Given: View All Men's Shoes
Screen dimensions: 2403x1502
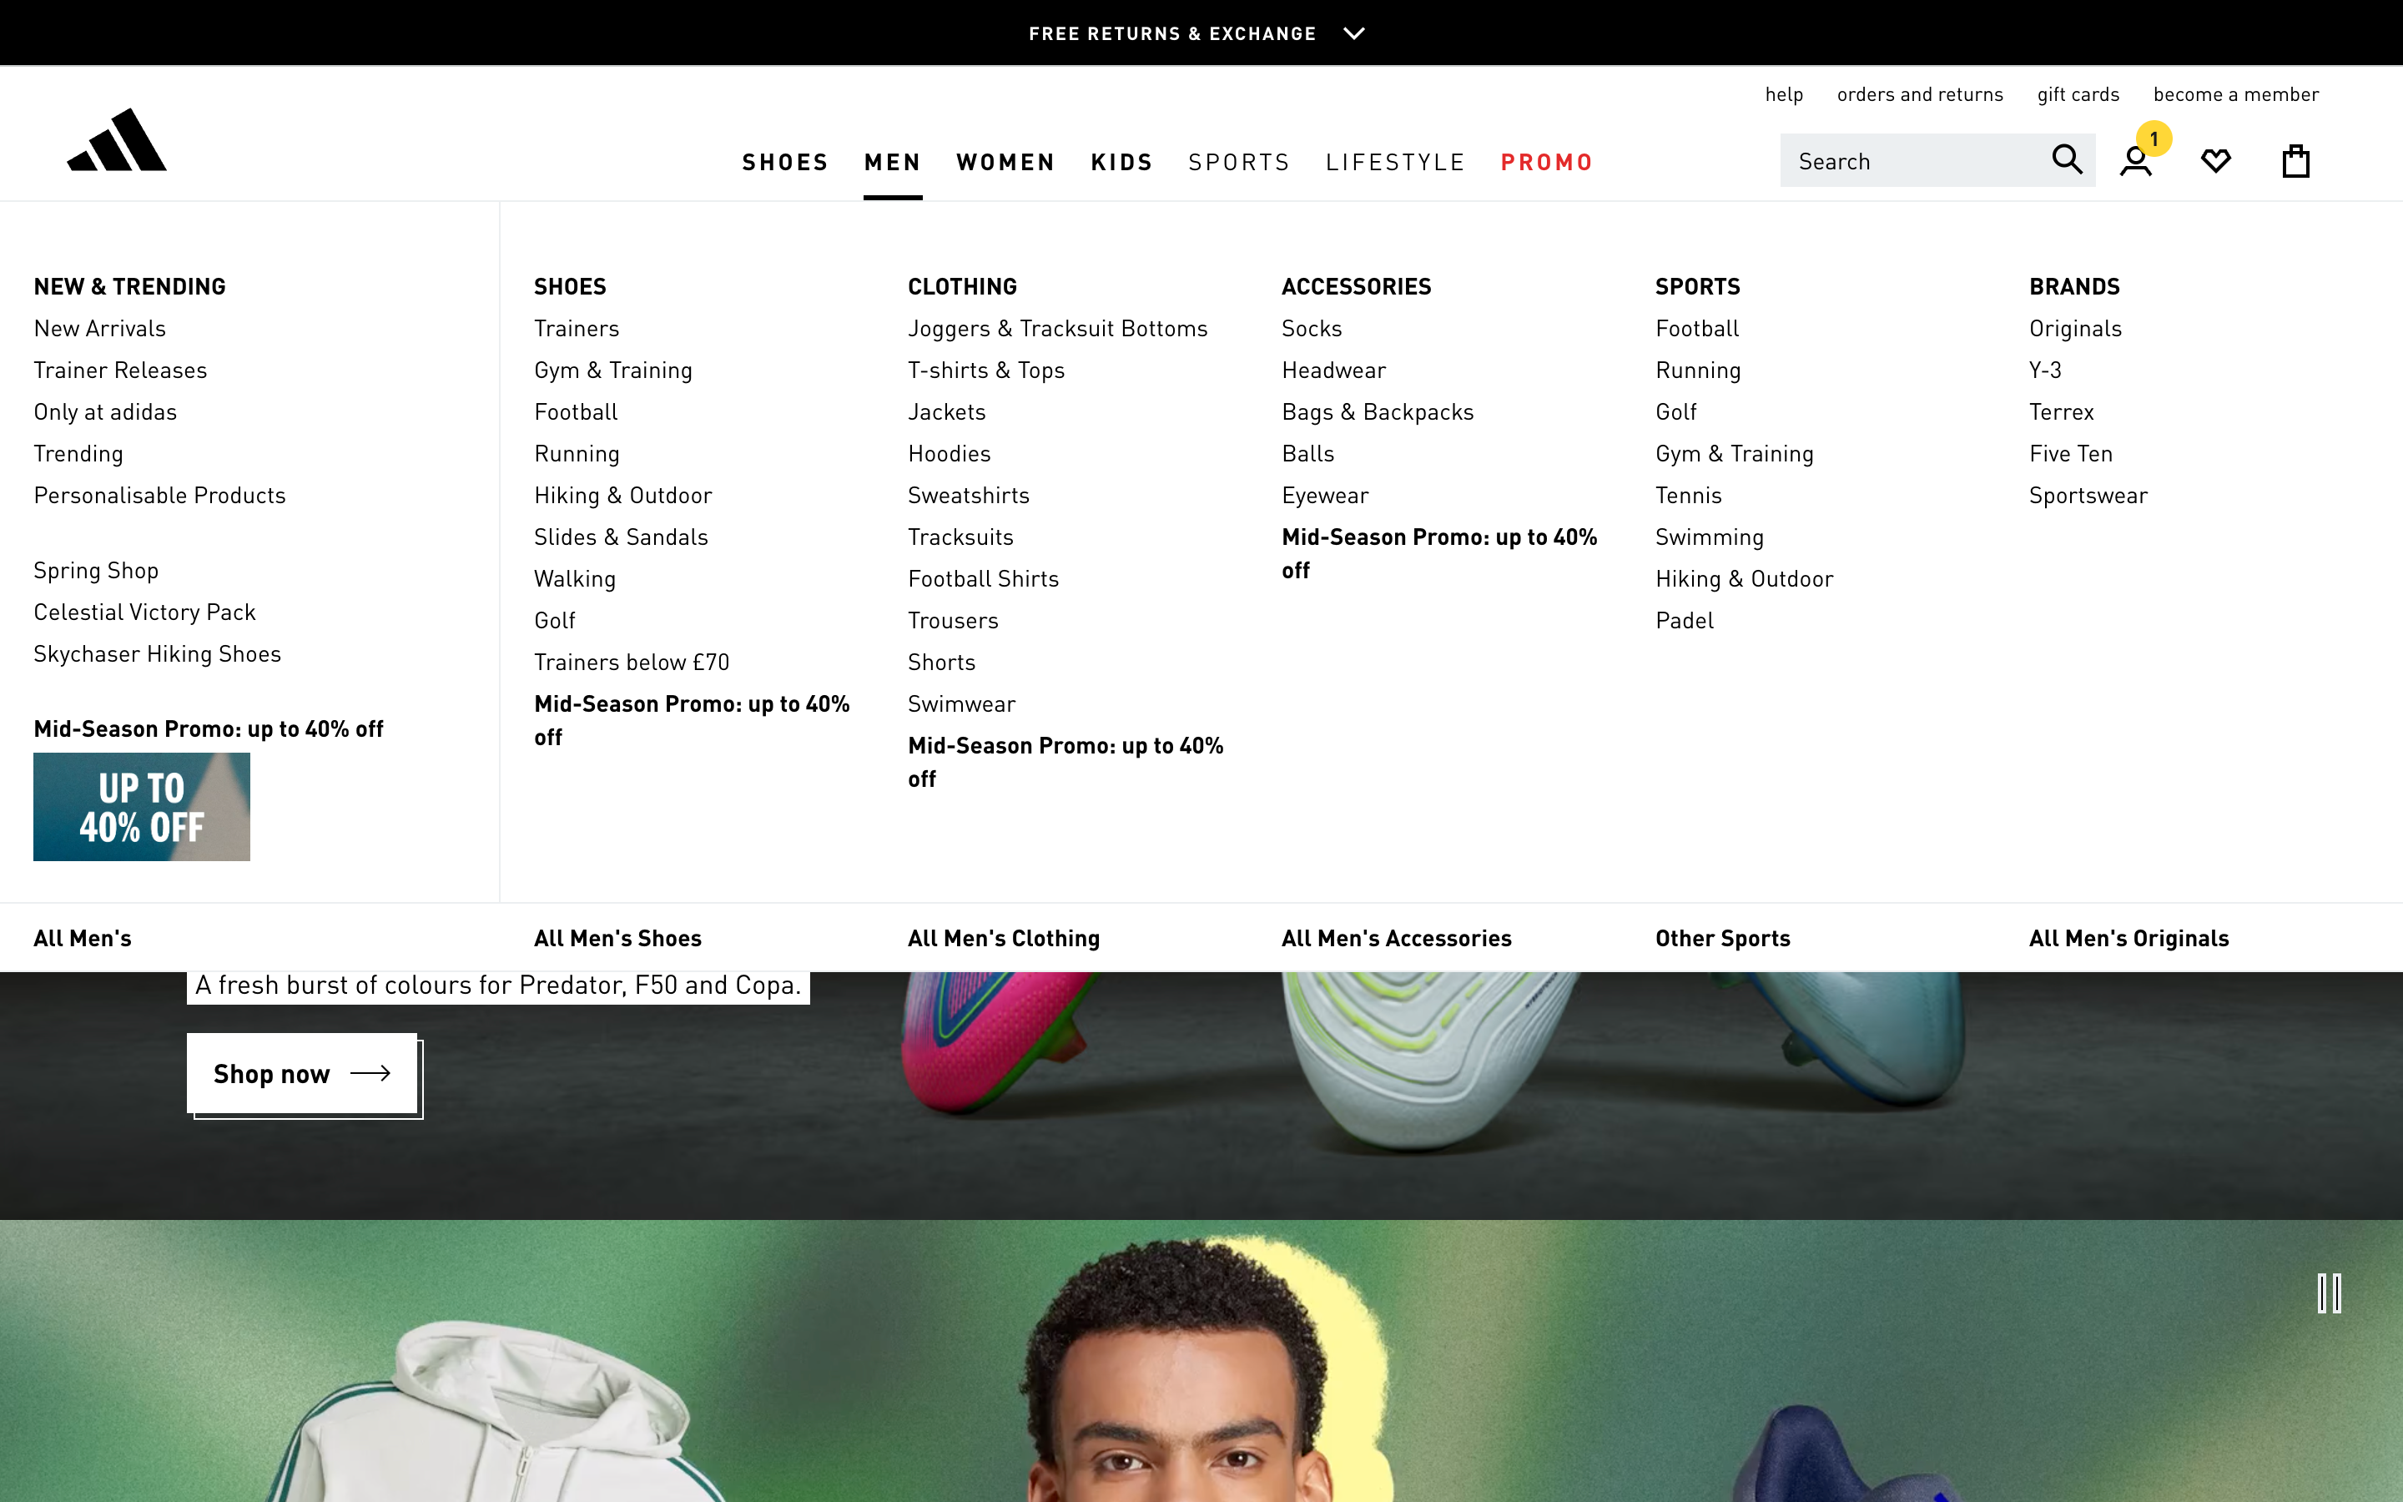Looking at the screenshot, I should click(x=617, y=938).
